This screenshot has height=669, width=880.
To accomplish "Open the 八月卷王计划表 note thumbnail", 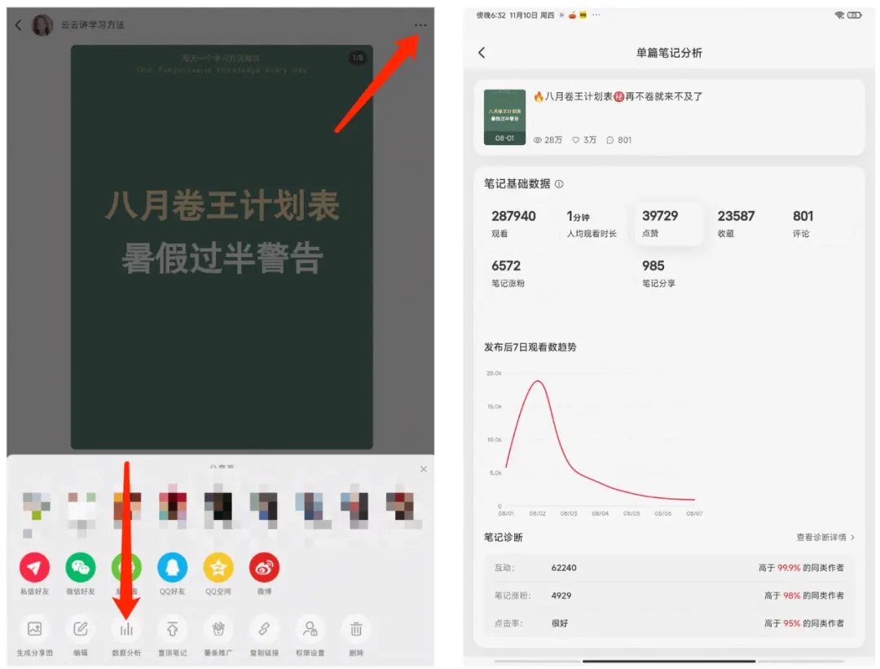I will point(504,117).
